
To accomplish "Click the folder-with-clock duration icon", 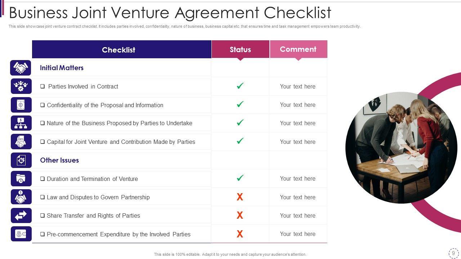I will (x=21, y=179).
